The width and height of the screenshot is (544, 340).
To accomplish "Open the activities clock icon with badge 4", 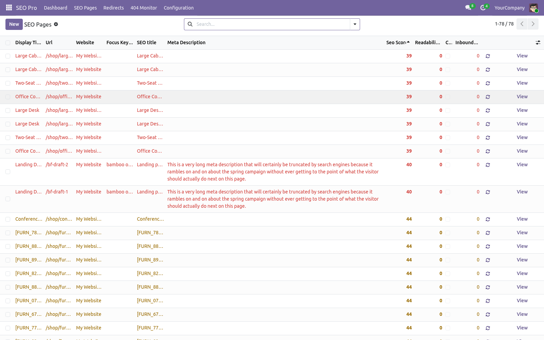I will pos(484,7).
